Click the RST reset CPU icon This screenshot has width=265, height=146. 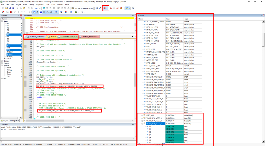pyautogui.click(x=3, y=12)
